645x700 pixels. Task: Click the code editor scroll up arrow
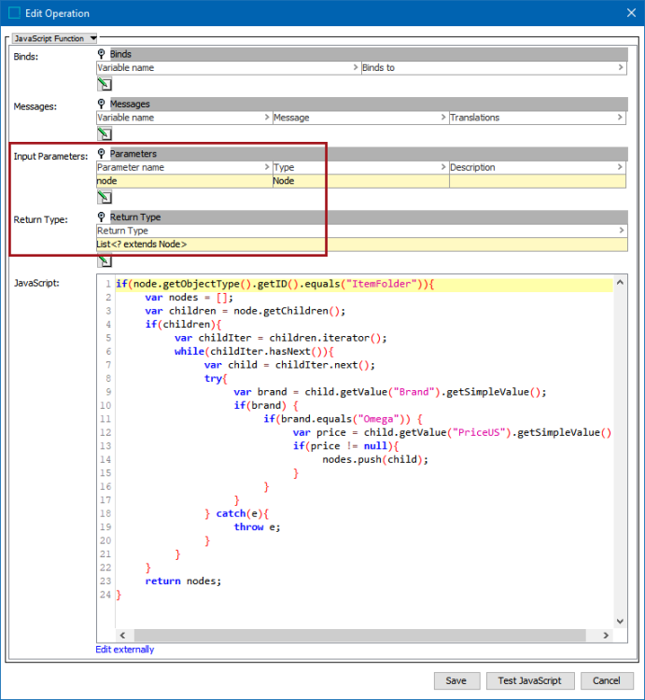(x=620, y=283)
